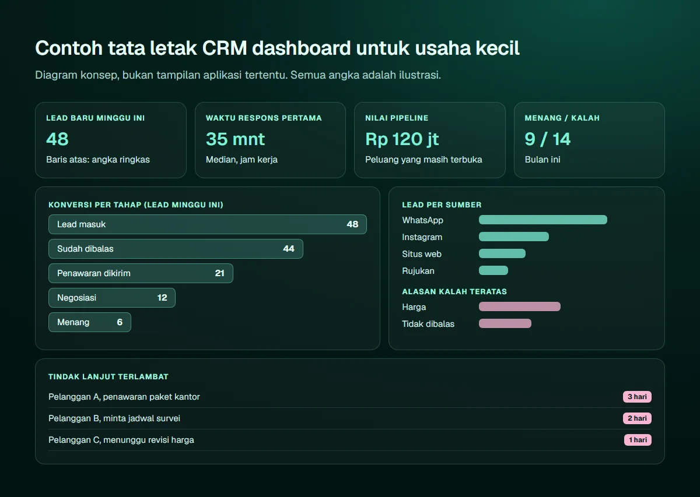Open 'Pelanggan A, penawaran paket kantor' row
Screen dimensions: 700x497
(350, 397)
